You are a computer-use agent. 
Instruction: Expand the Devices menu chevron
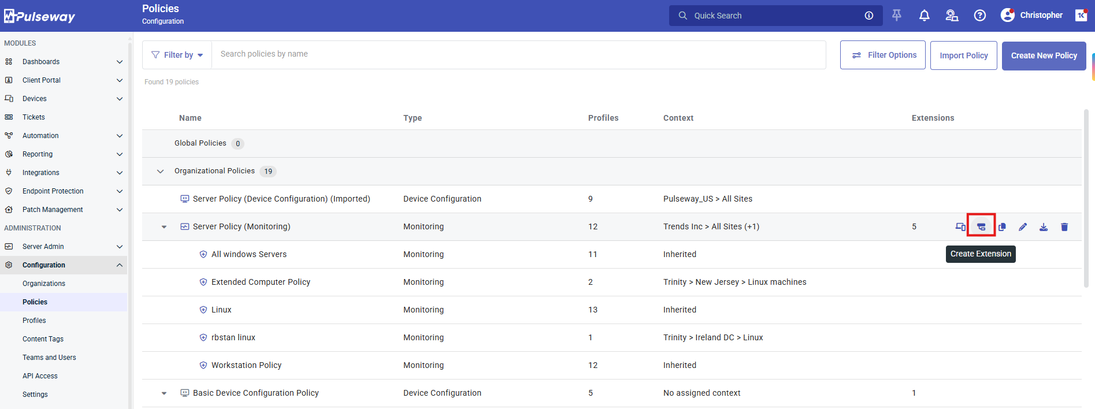click(120, 99)
